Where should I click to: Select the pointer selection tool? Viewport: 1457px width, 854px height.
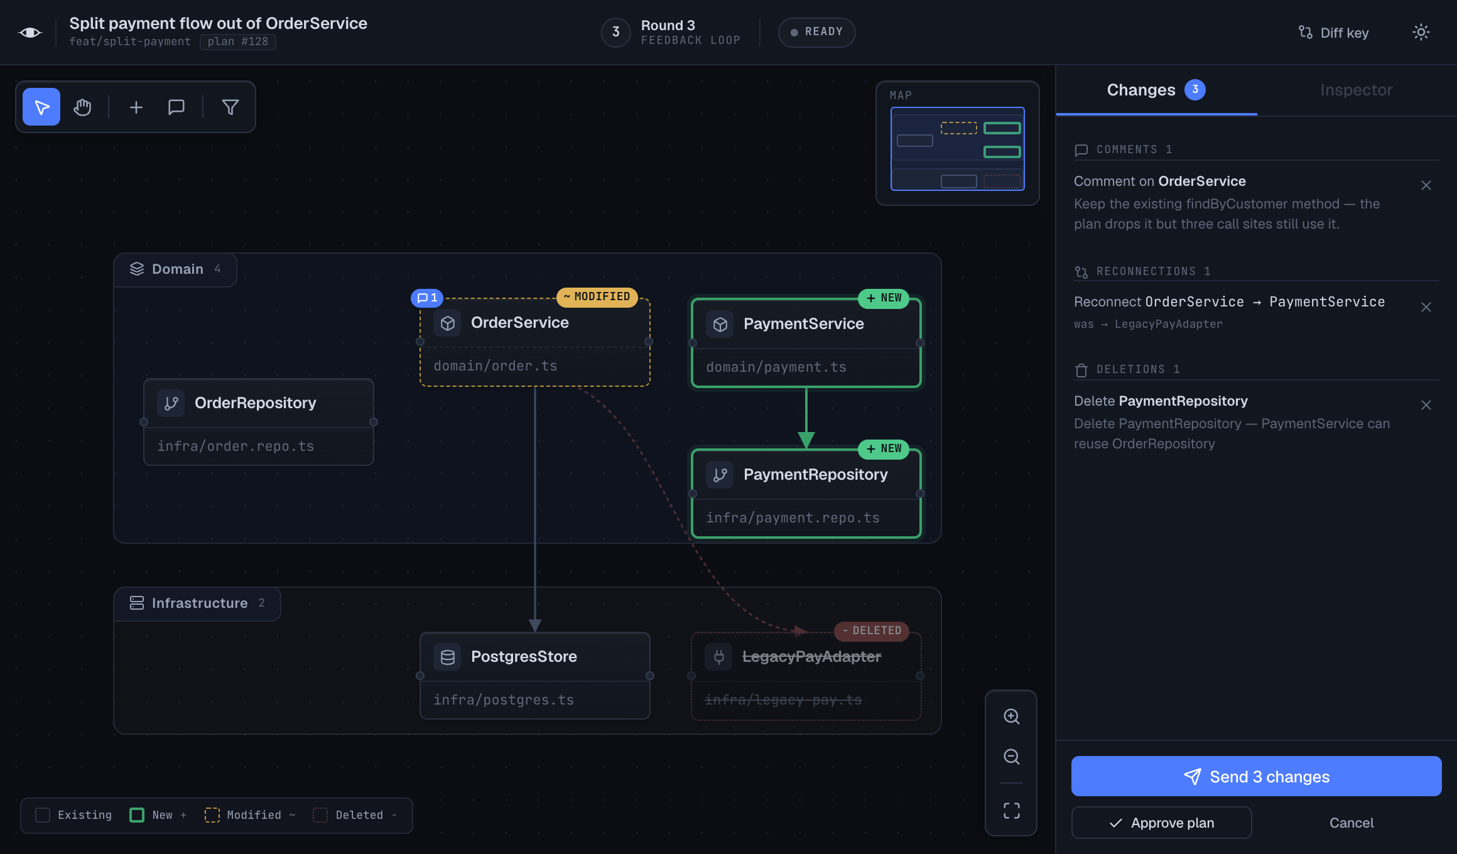[41, 107]
